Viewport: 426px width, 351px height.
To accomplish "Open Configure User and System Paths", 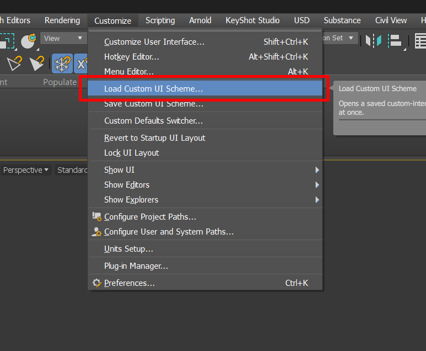I will pos(205,232).
